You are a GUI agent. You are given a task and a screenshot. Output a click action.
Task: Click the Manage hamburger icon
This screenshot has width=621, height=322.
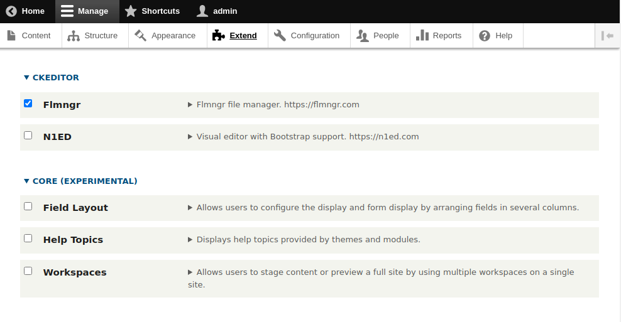coord(67,11)
